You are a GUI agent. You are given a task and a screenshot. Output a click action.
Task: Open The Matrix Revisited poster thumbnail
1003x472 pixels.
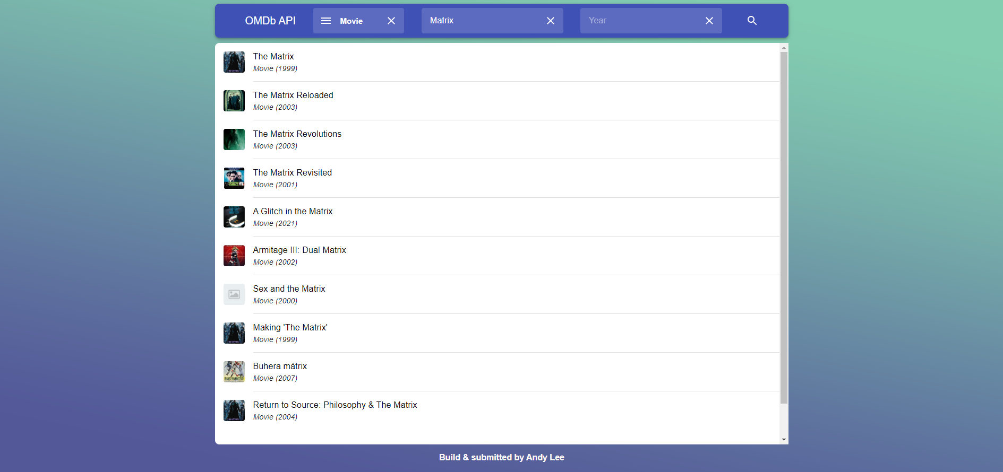pyautogui.click(x=234, y=178)
